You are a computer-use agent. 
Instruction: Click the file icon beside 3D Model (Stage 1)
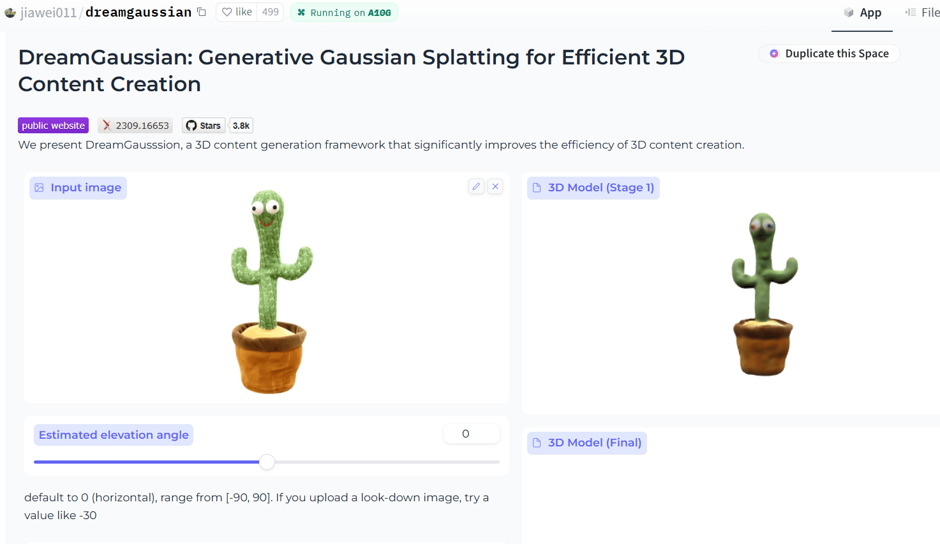[x=536, y=187]
